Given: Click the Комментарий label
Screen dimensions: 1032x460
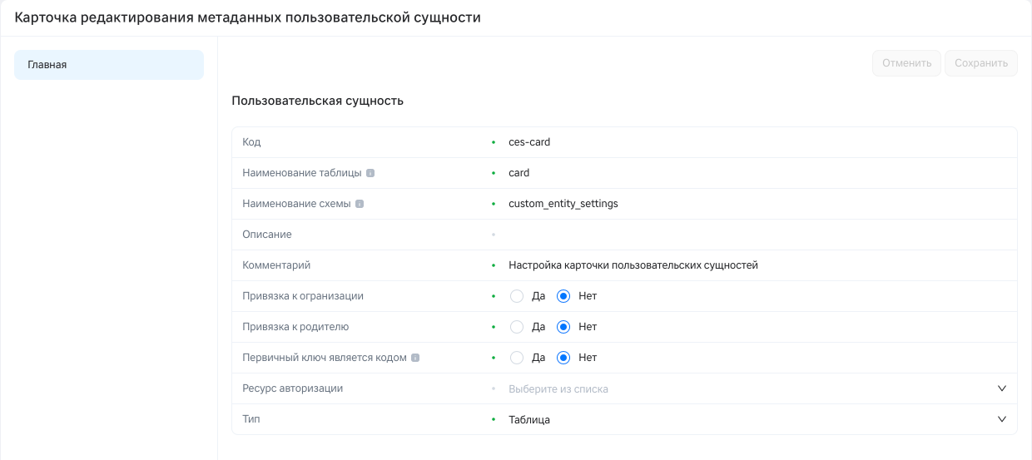Looking at the screenshot, I should (x=276, y=265).
